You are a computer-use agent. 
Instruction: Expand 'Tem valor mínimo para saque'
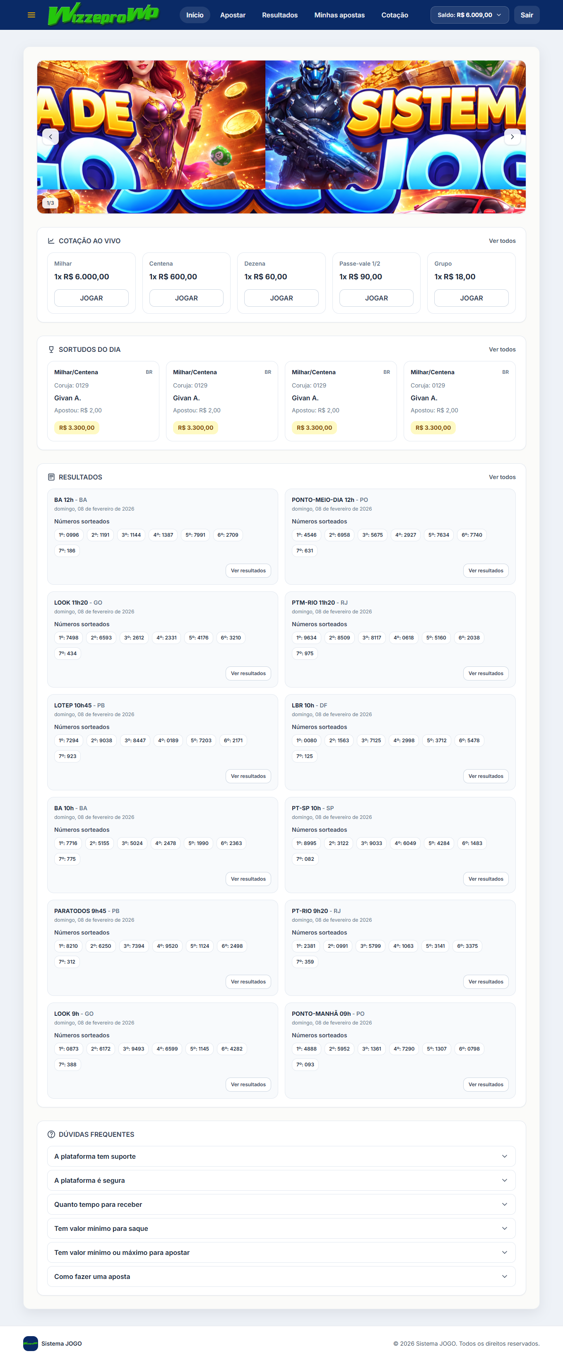(x=281, y=1228)
